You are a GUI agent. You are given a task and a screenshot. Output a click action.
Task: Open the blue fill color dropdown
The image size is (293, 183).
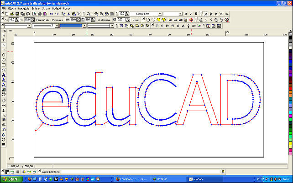[84, 25]
